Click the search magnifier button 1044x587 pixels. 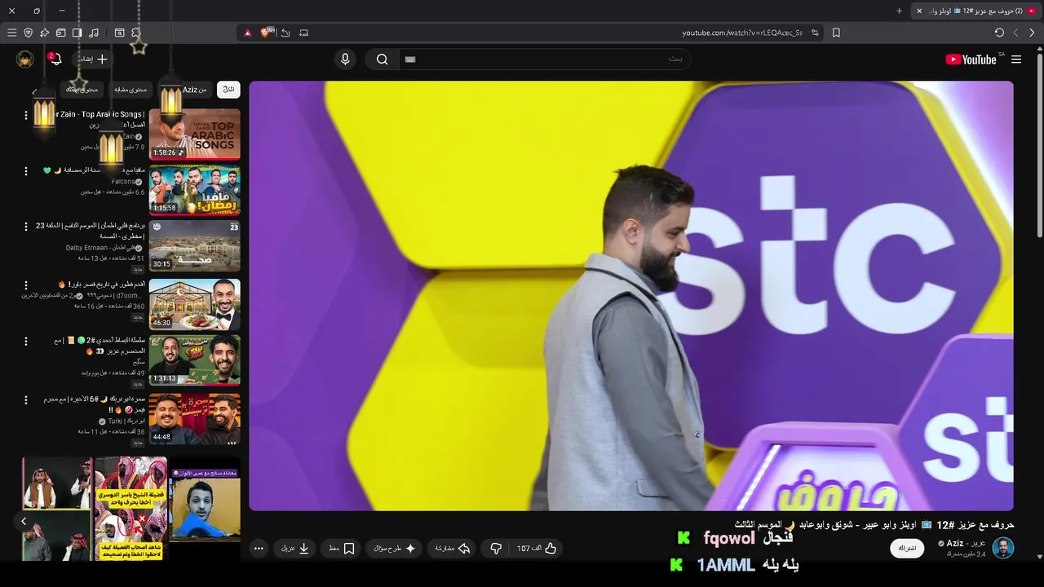coord(382,60)
